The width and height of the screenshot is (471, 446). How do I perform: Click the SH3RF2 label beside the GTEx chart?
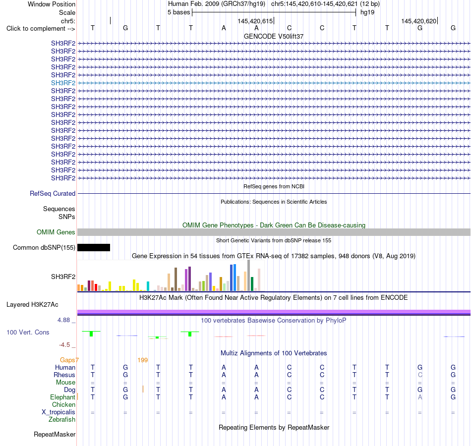(x=63, y=277)
